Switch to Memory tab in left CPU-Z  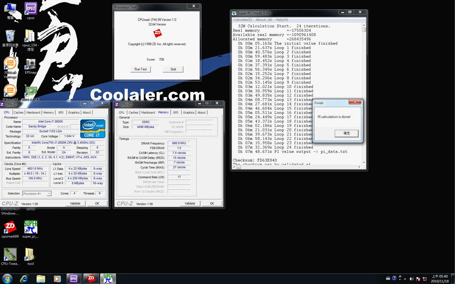click(48, 113)
